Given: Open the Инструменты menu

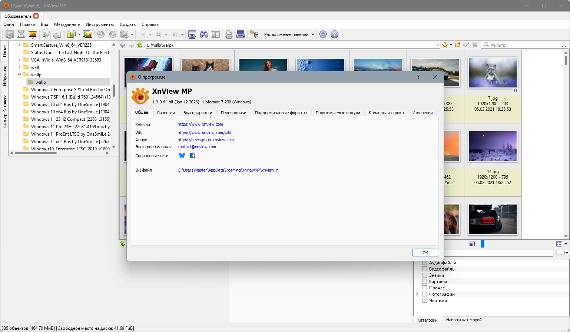Looking at the screenshot, I should click(100, 24).
